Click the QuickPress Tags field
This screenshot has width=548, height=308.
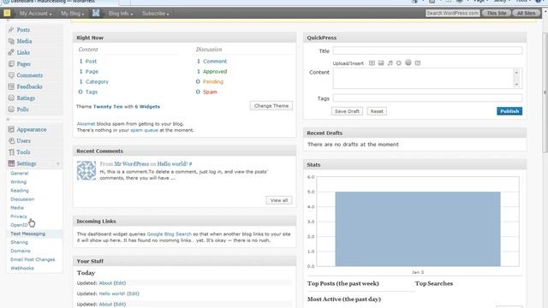pyautogui.click(x=428, y=98)
